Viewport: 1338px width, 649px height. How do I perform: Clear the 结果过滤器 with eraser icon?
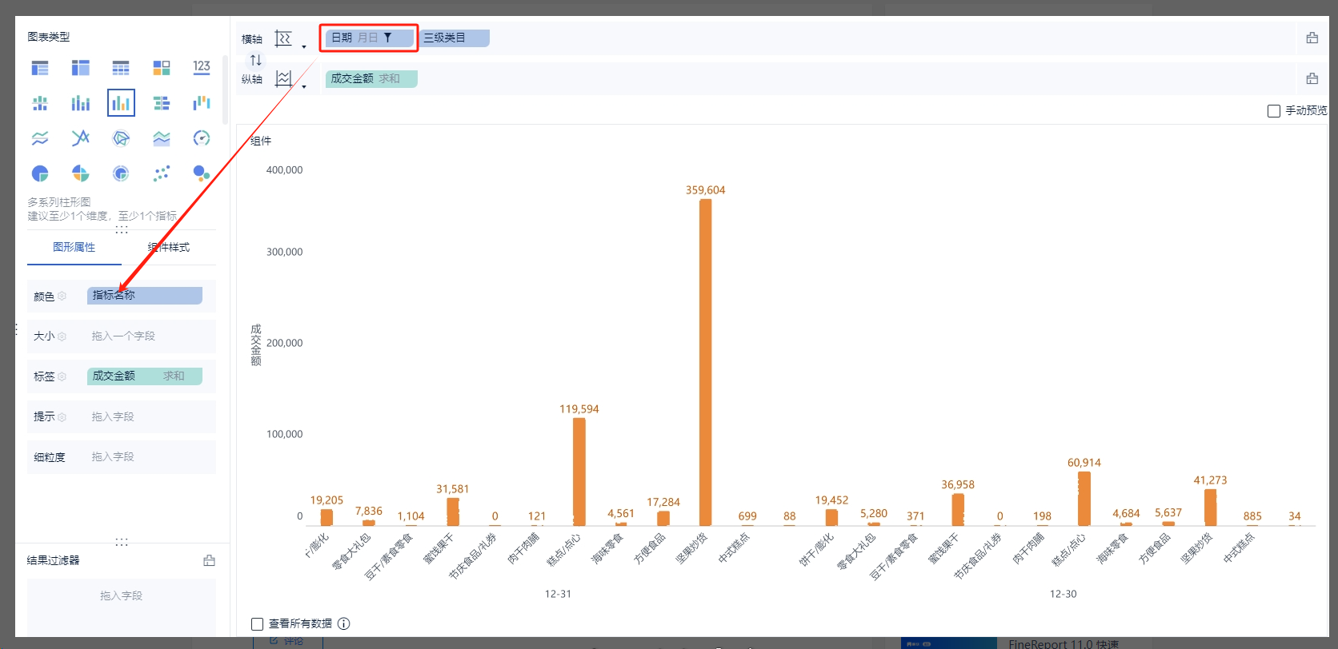(x=209, y=560)
